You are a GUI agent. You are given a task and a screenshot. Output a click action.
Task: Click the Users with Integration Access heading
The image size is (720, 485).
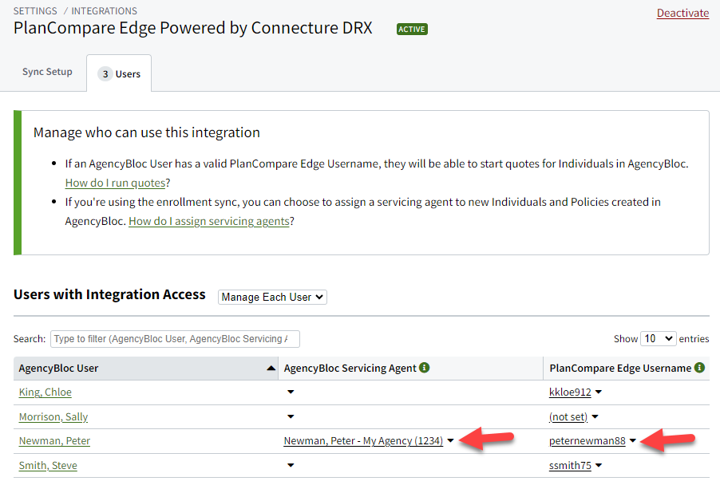(109, 294)
